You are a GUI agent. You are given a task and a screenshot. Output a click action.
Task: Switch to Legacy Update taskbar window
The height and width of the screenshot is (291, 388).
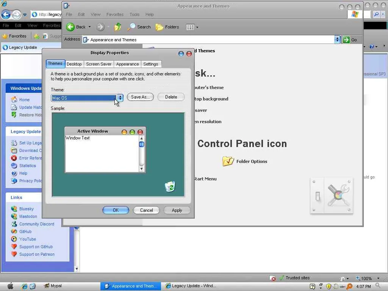191,286
